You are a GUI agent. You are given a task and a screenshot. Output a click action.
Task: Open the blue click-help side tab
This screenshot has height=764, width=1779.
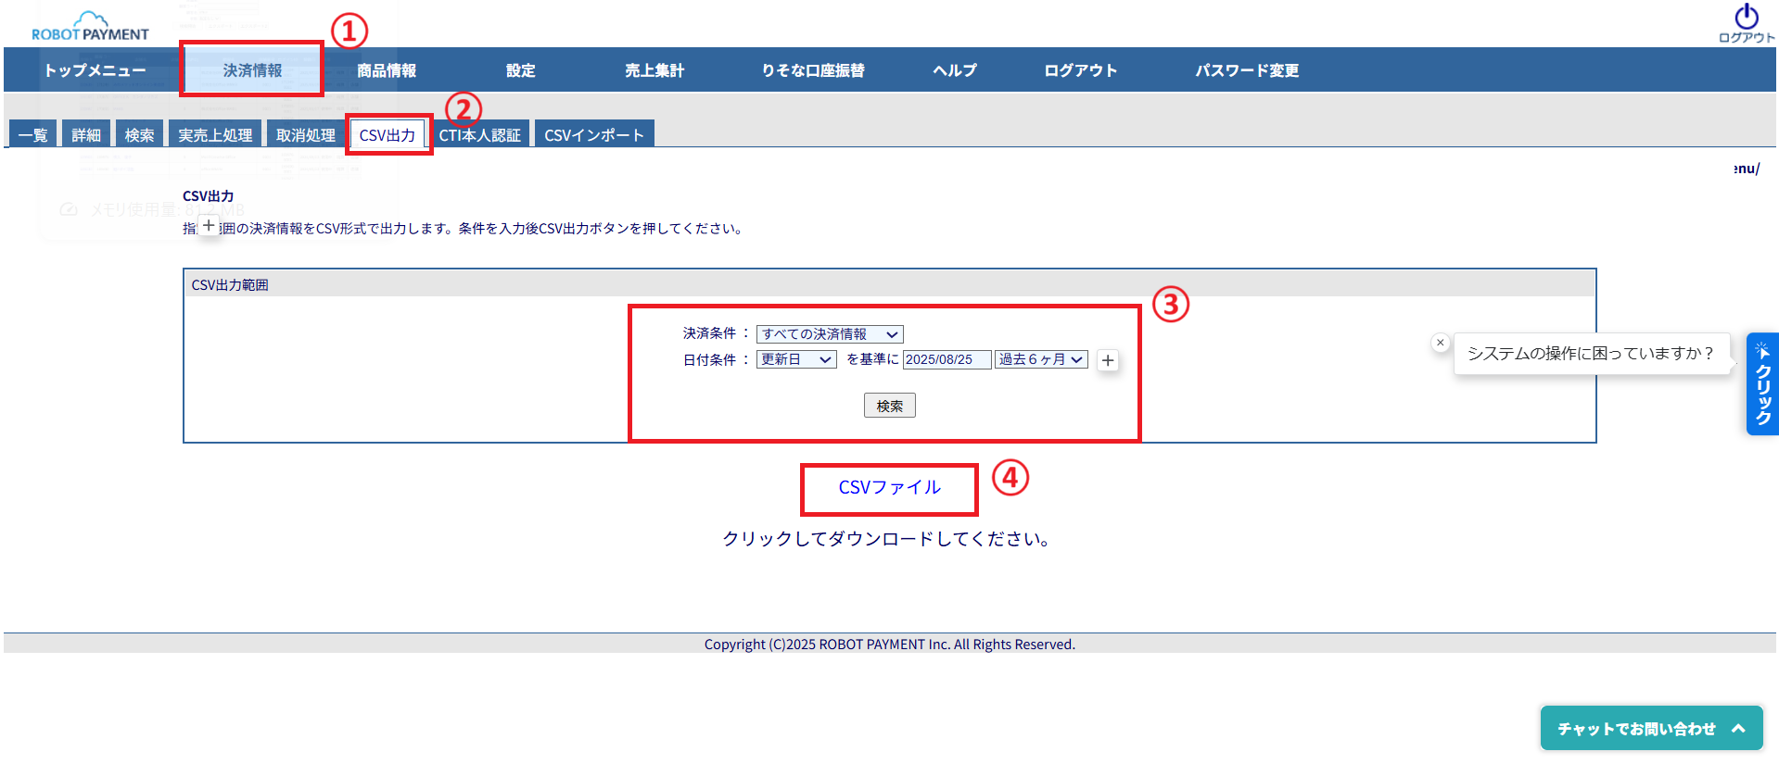click(x=1762, y=383)
